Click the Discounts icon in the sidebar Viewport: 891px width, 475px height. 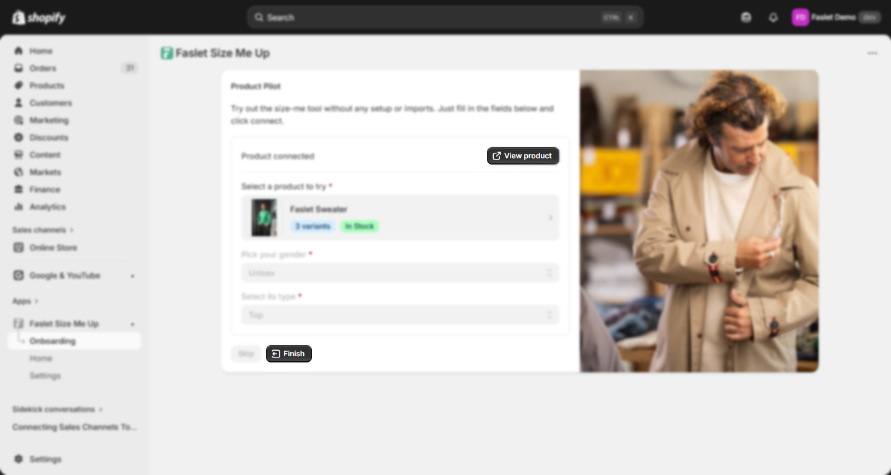[19, 137]
